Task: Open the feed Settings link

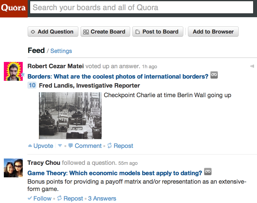Action: (x=61, y=51)
